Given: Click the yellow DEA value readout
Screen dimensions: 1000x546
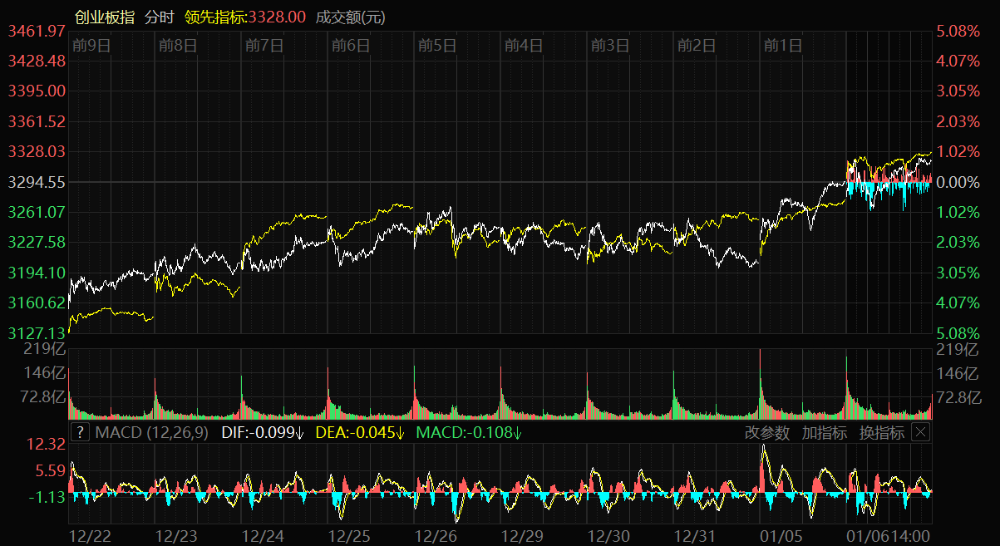Looking at the screenshot, I should [360, 432].
